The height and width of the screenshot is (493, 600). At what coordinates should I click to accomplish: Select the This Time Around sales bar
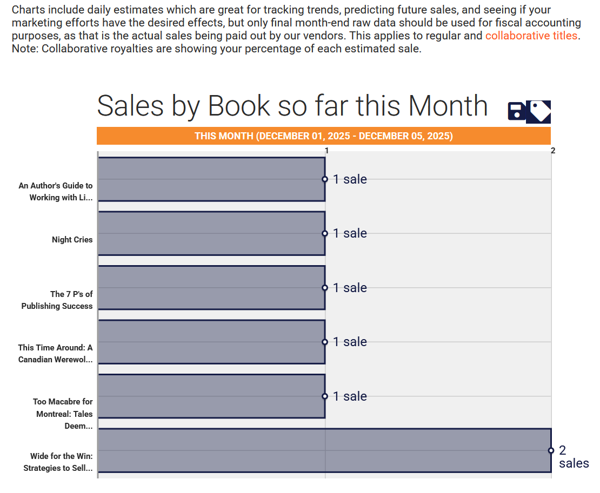(211, 342)
